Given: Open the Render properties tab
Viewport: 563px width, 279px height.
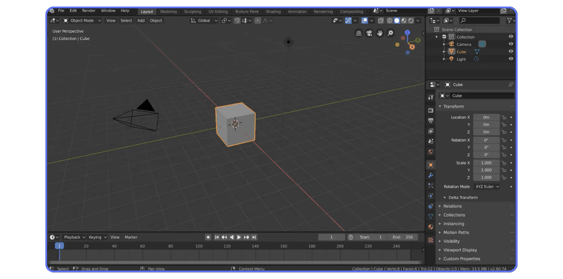Looking at the screenshot, I should coord(431,110).
